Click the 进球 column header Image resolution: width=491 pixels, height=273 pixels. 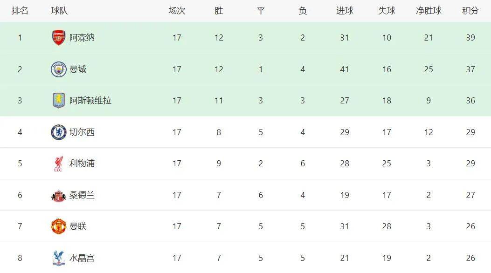tap(345, 11)
